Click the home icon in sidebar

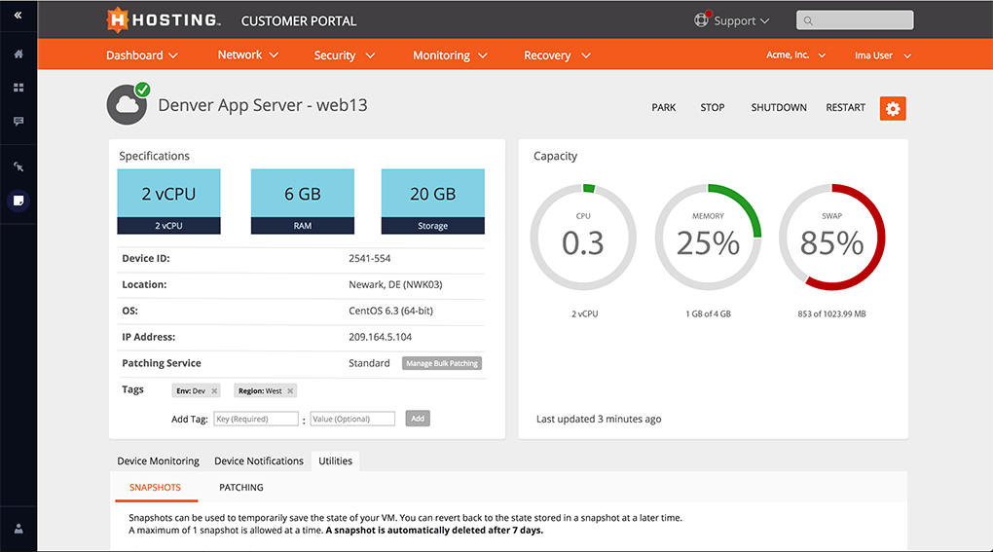[18, 55]
